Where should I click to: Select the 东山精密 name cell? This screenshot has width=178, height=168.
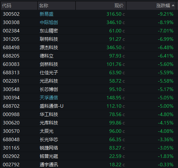(x=49, y=31)
